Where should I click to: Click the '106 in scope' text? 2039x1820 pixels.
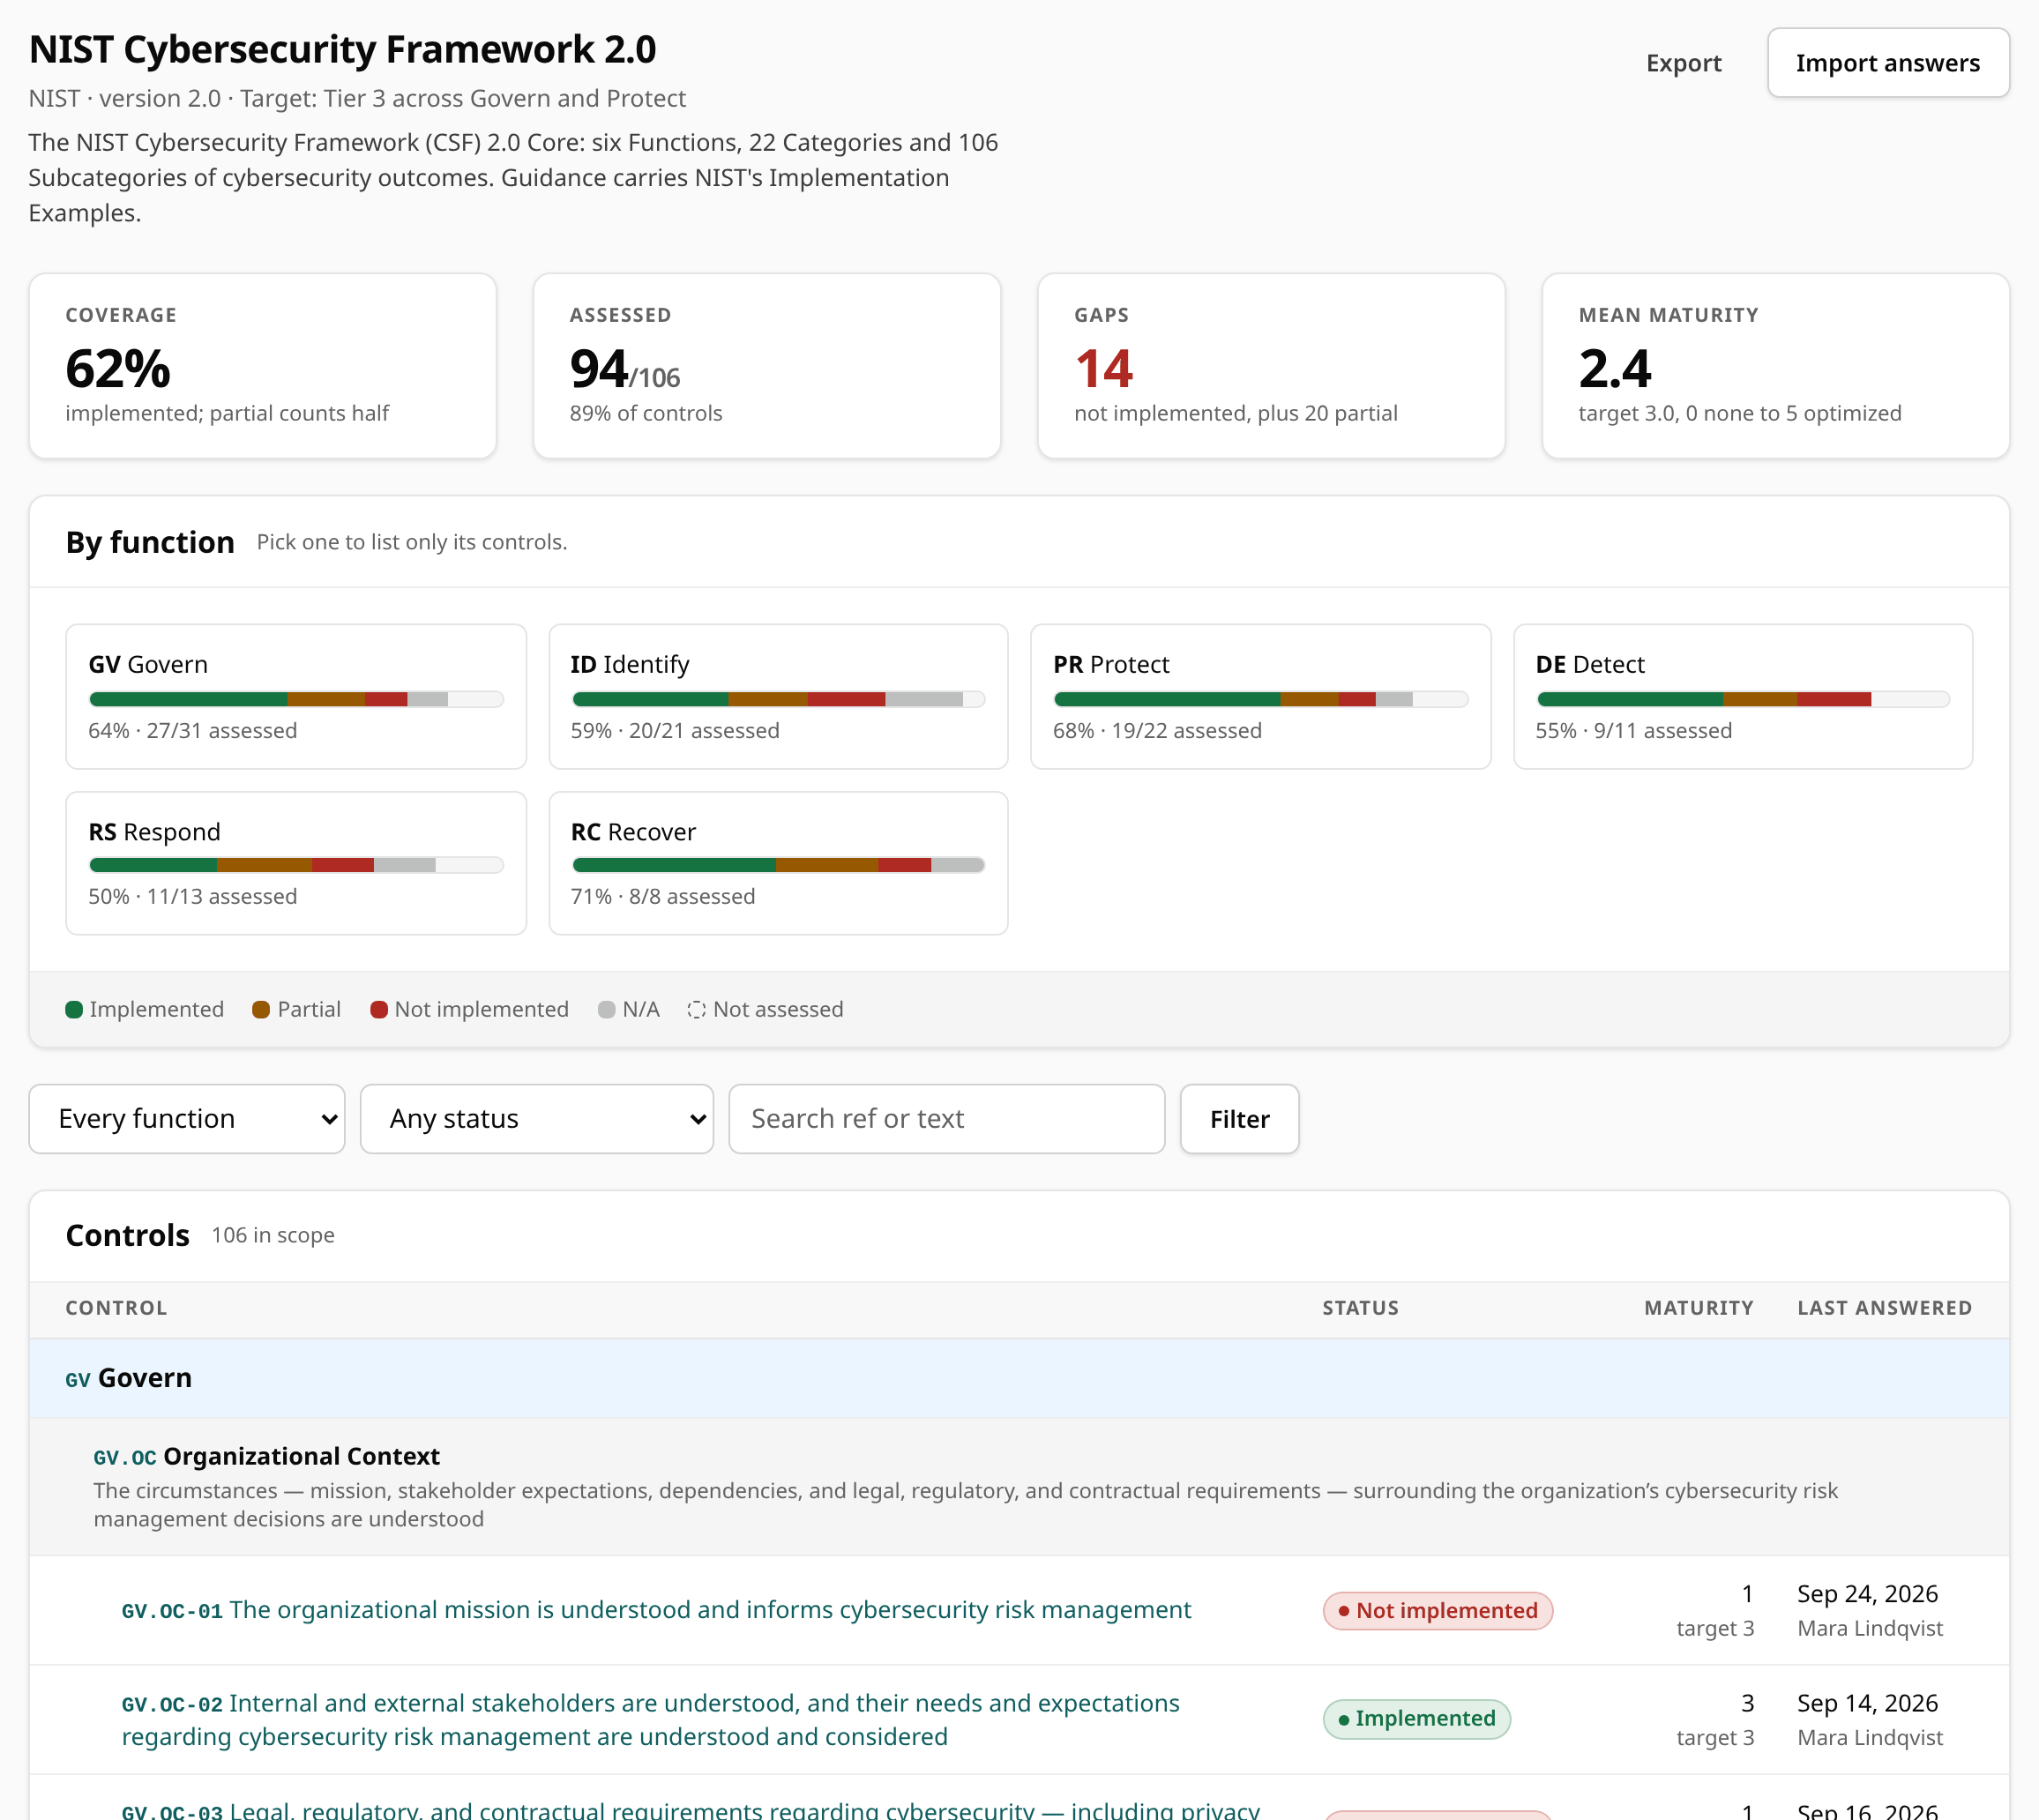[273, 1235]
